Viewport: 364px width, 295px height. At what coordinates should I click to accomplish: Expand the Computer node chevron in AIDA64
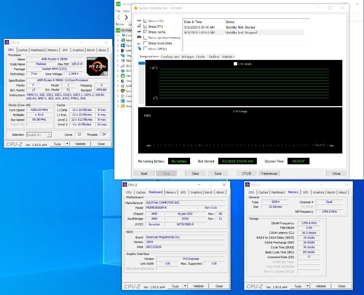point(118,35)
